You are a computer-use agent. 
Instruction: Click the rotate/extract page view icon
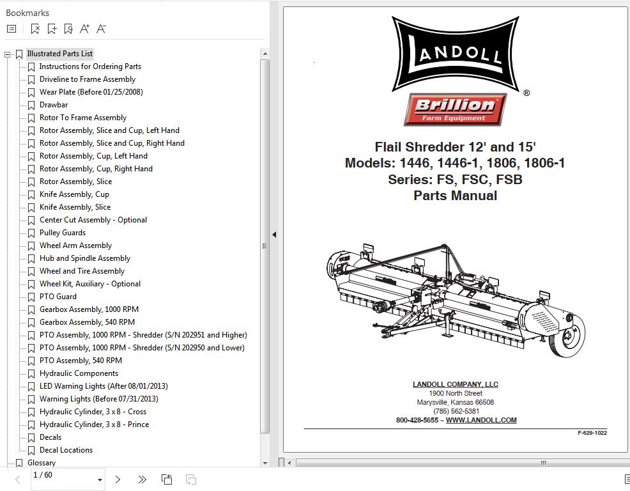click(x=167, y=479)
